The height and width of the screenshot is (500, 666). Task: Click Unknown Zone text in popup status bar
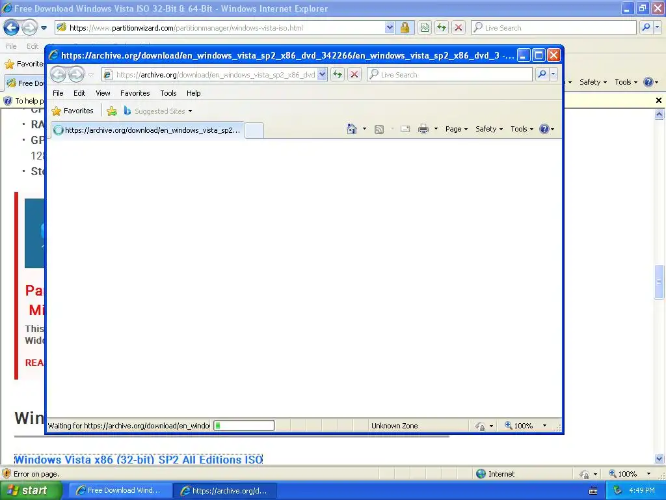click(395, 426)
